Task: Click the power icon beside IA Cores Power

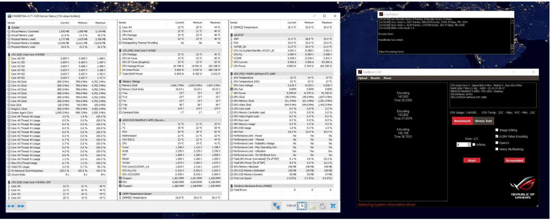Action: click(x=120, y=70)
